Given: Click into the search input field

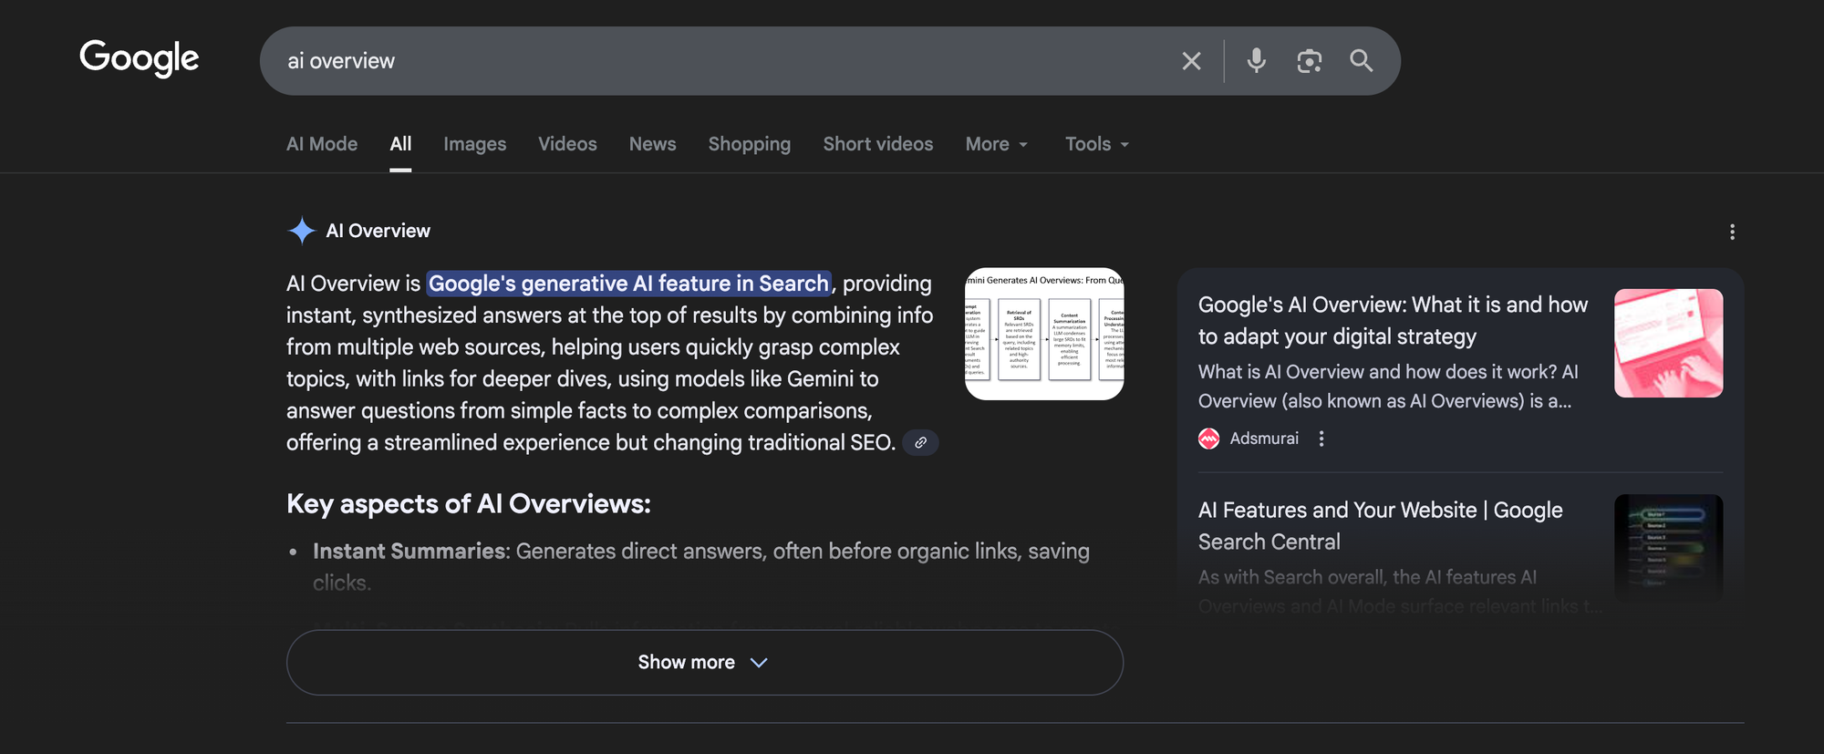Looking at the screenshot, I should pyautogui.click(x=711, y=61).
